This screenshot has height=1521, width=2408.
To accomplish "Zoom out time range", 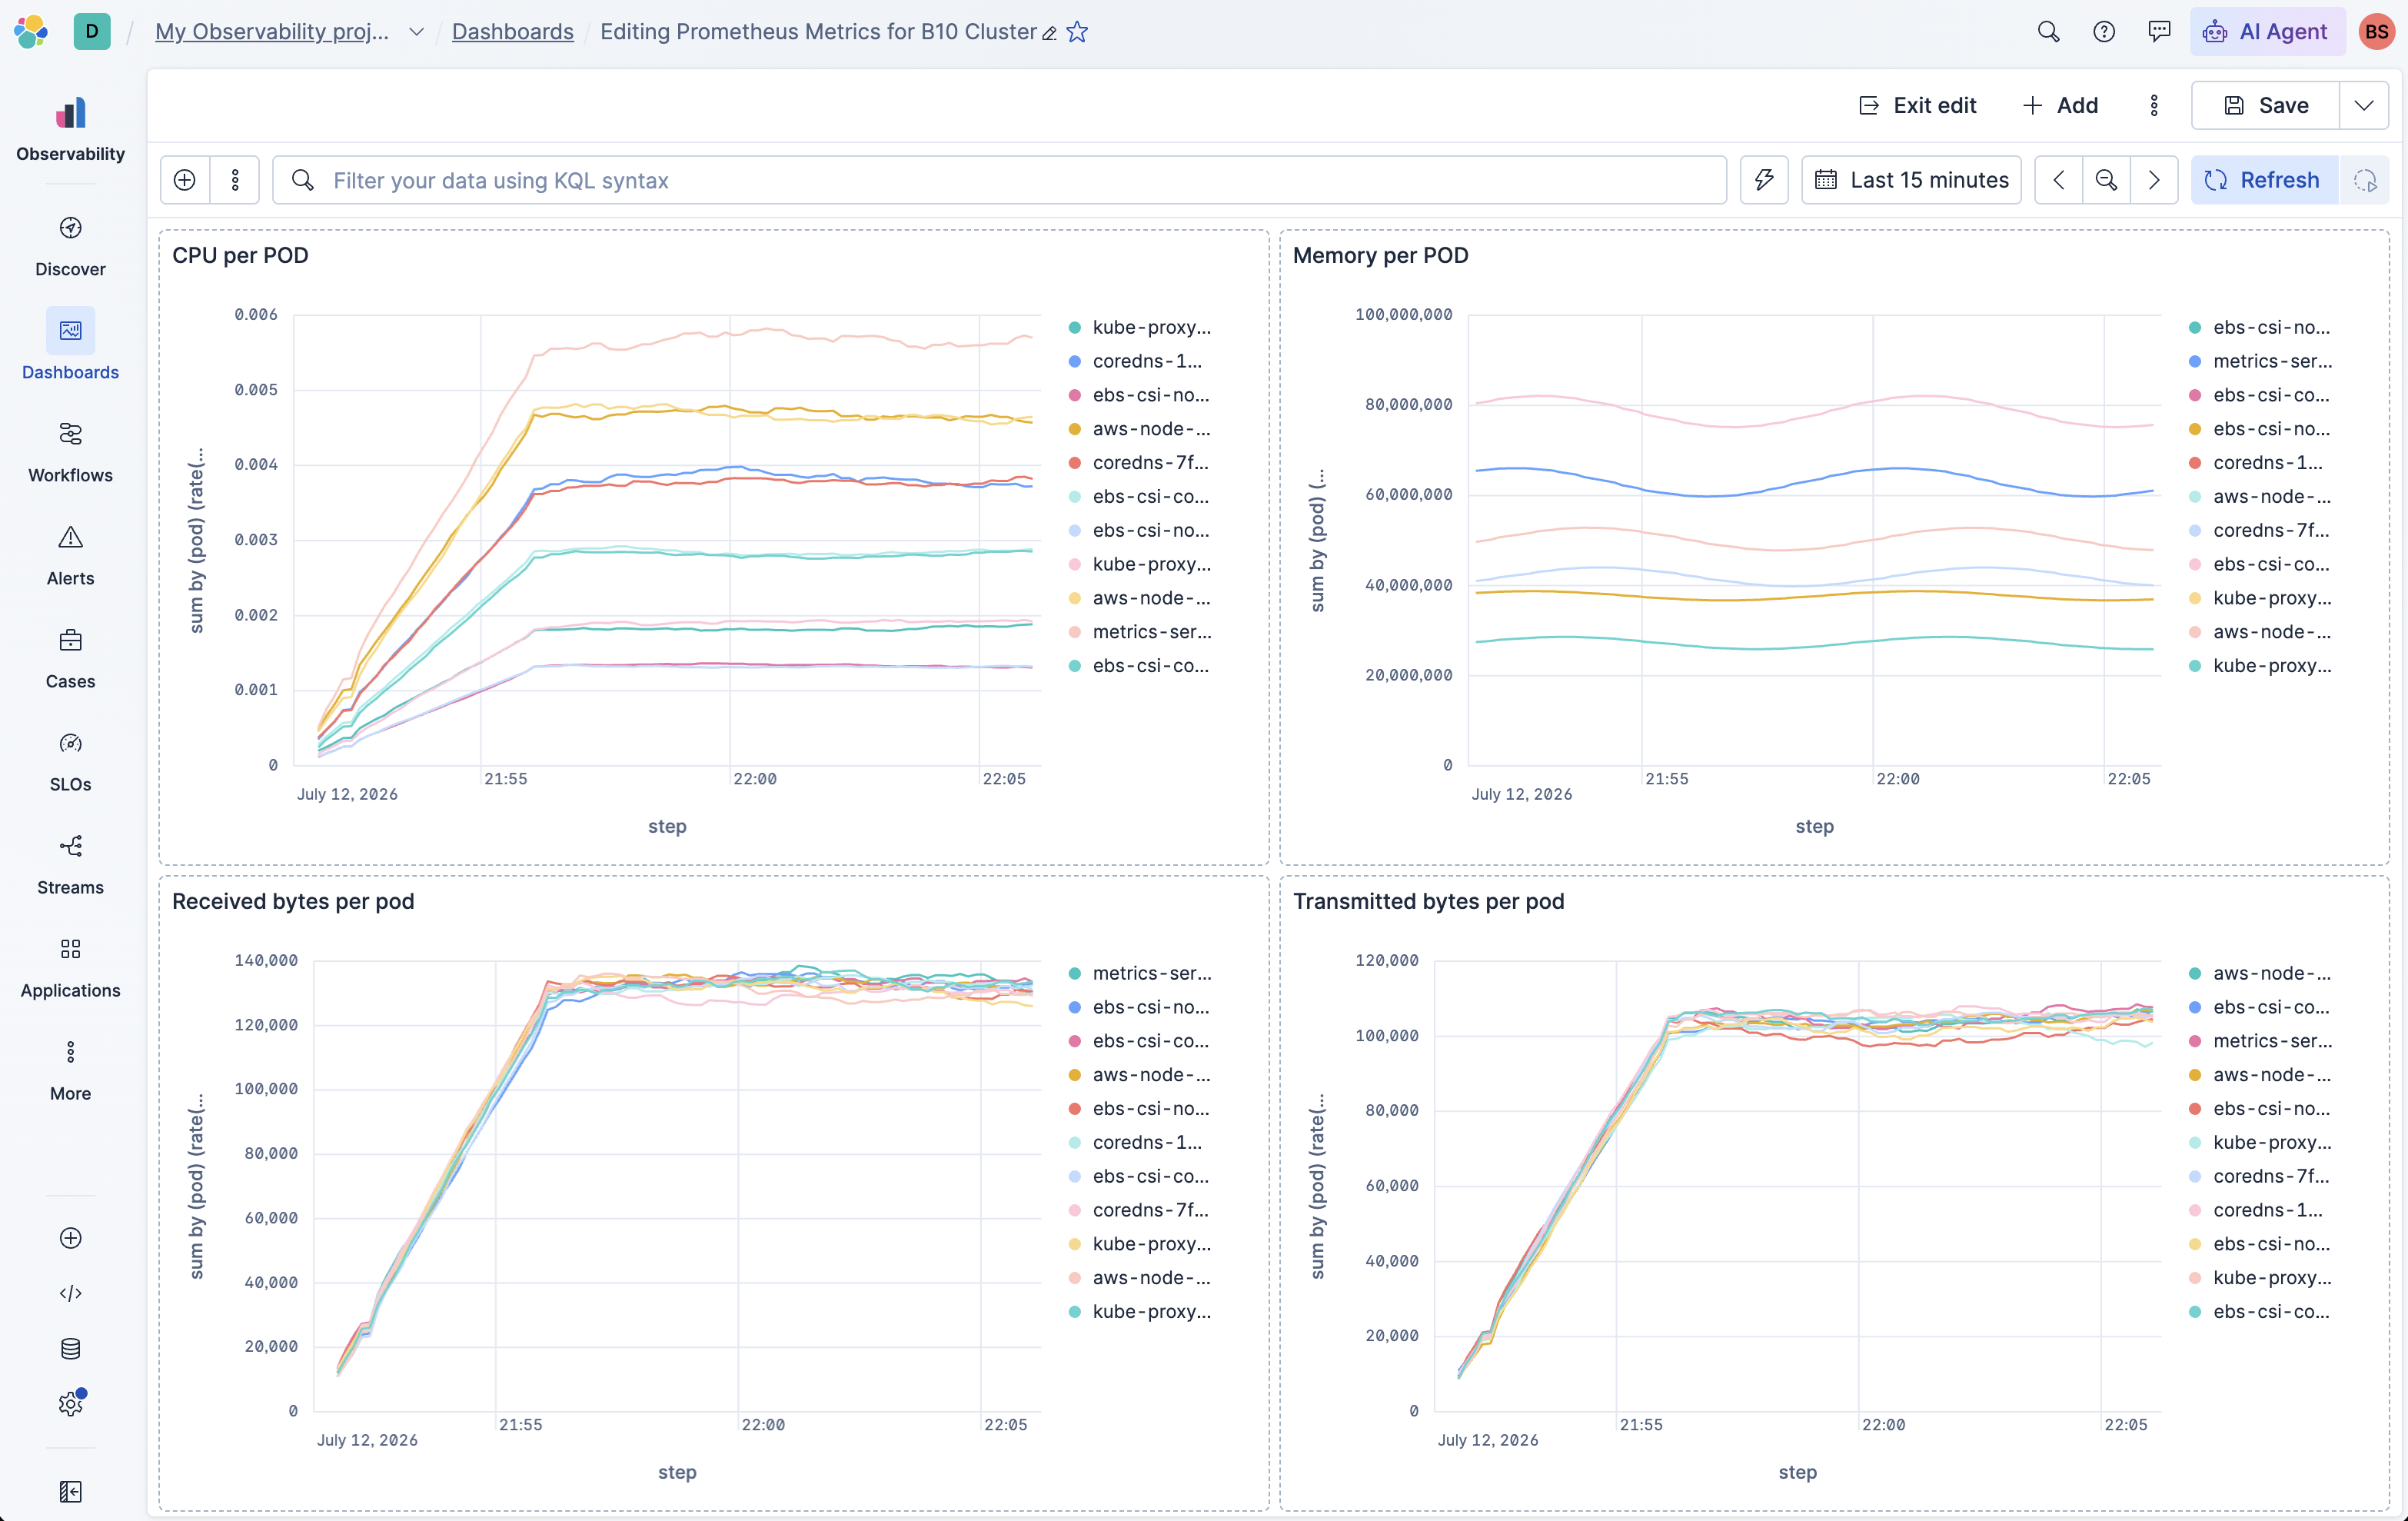I will click(2106, 180).
